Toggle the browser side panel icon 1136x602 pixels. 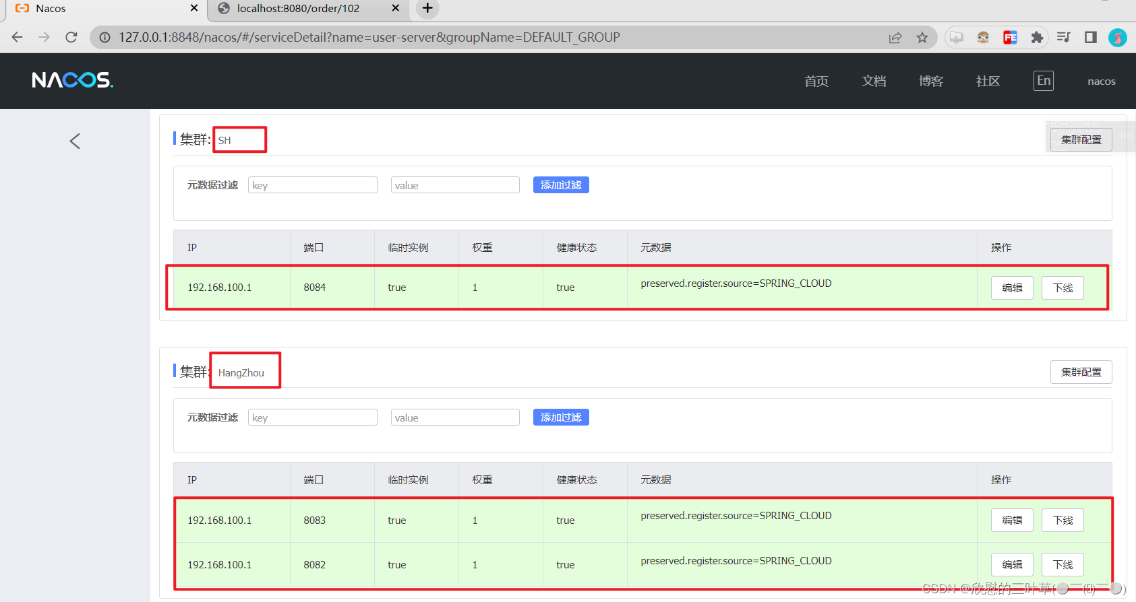point(1091,38)
